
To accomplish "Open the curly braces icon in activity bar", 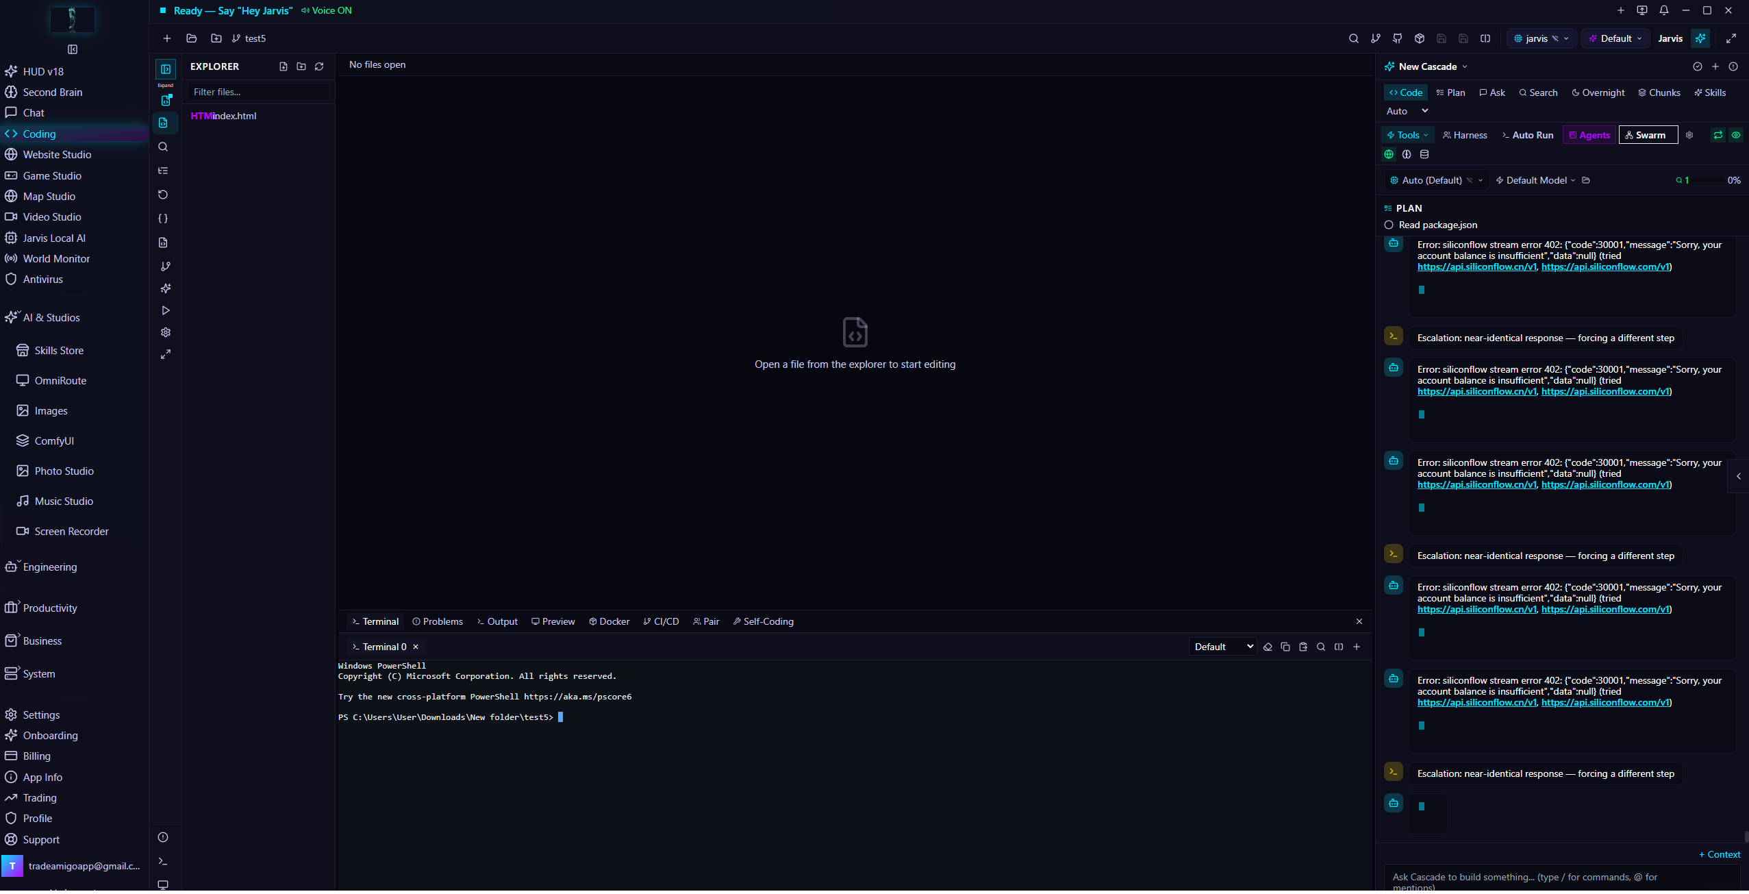I will tap(163, 219).
